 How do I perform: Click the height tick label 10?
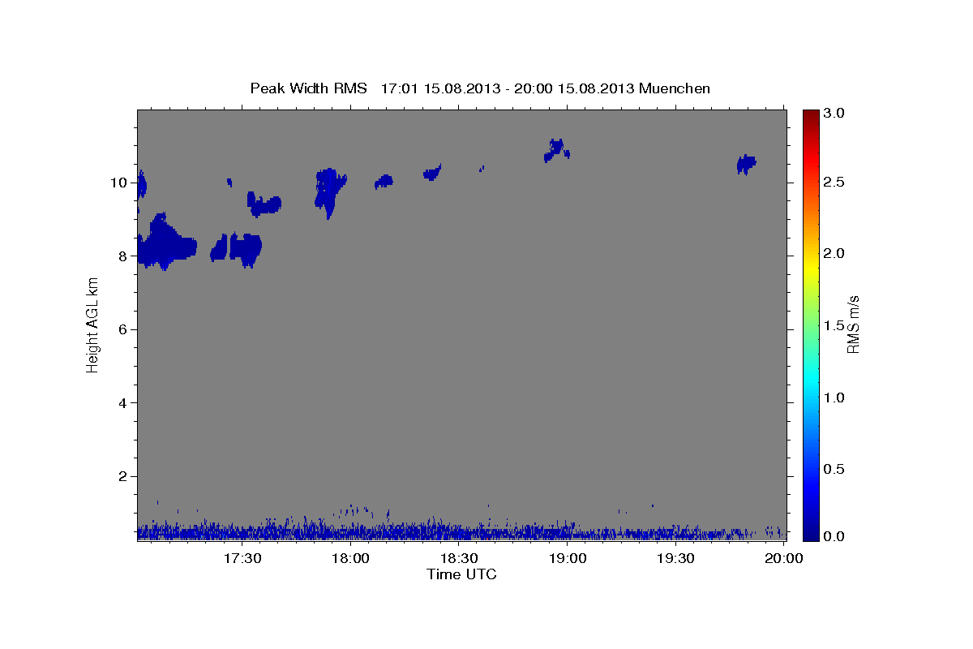pyautogui.click(x=121, y=183)
